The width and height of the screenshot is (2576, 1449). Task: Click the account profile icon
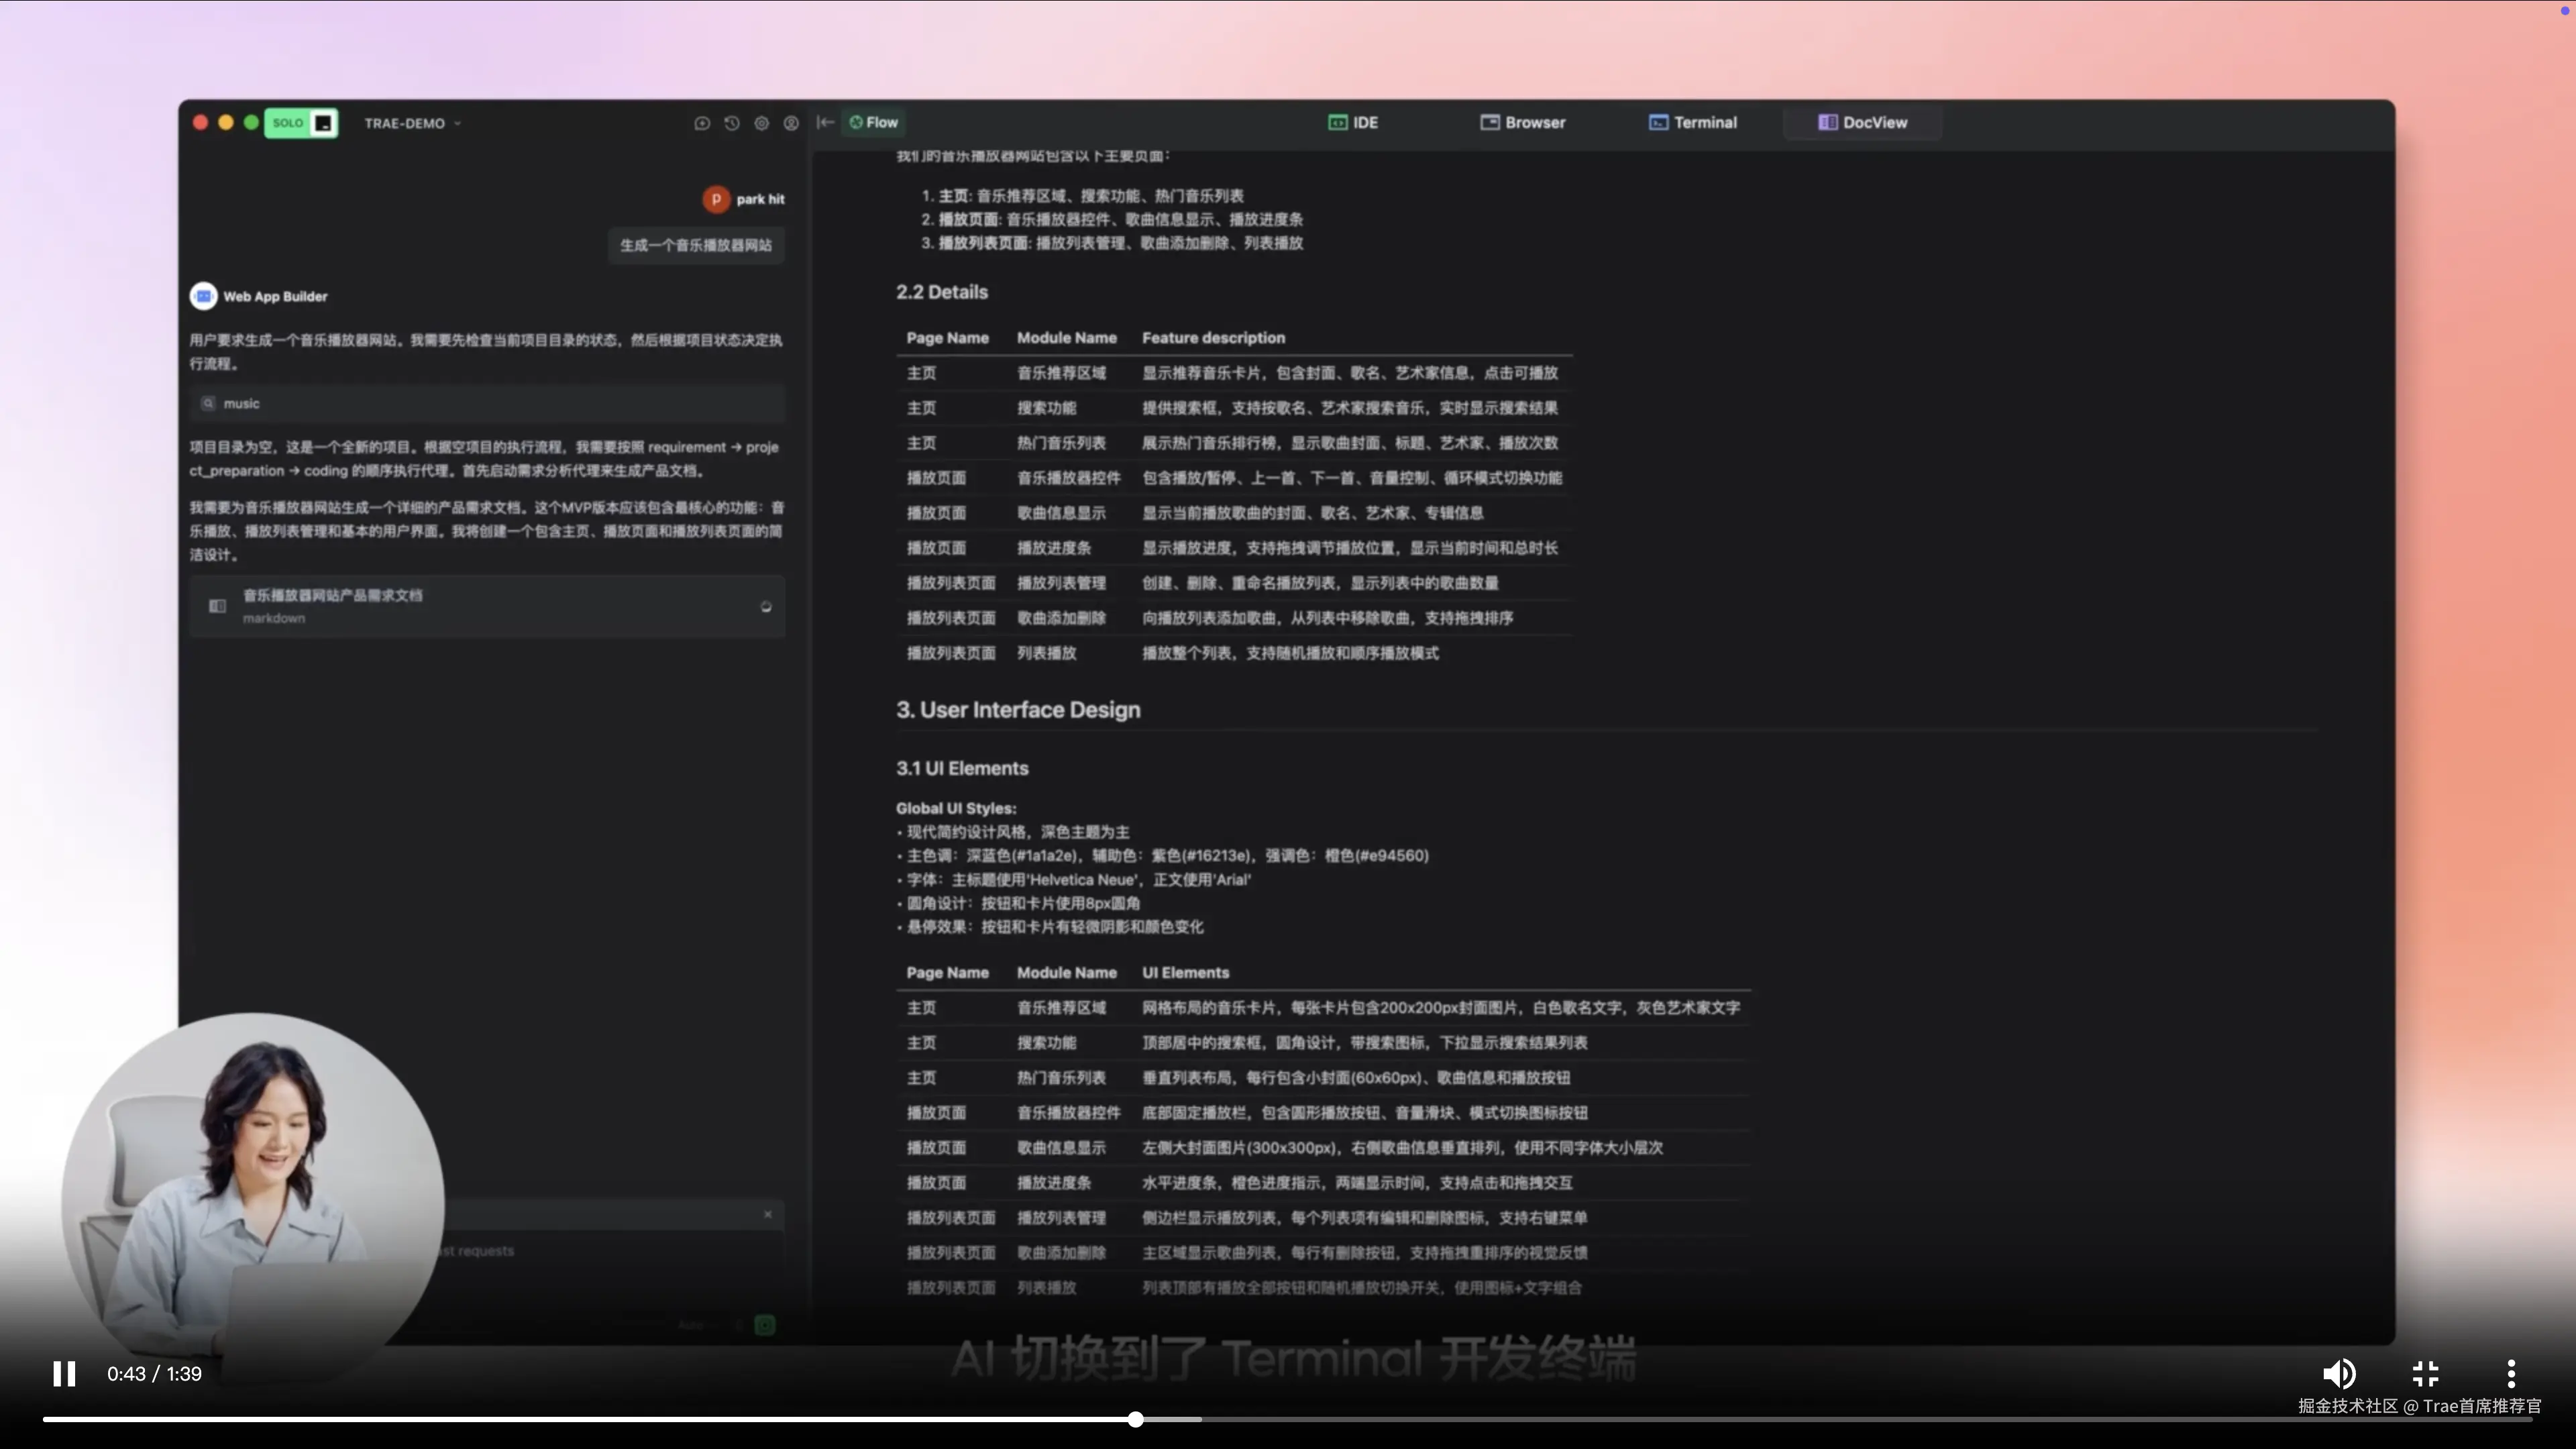(791, 123)
